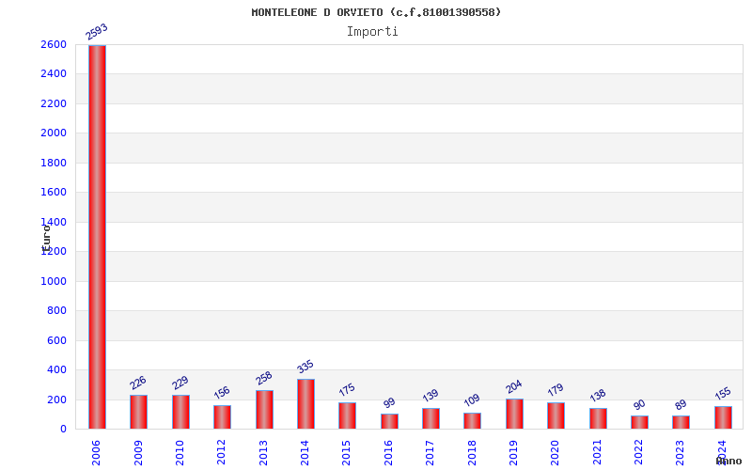Click the y-axis tick label 800

56,311
